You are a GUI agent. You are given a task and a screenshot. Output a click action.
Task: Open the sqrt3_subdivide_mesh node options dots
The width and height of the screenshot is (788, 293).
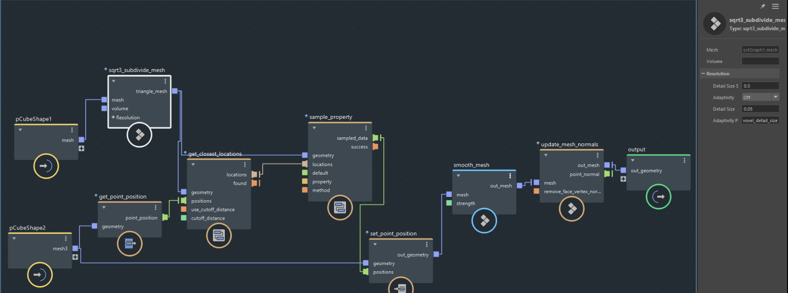point(165,81)
